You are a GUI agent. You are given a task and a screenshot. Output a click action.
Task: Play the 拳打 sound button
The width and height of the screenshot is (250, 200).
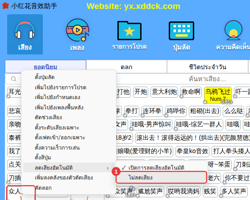click(x=132, y=111)
